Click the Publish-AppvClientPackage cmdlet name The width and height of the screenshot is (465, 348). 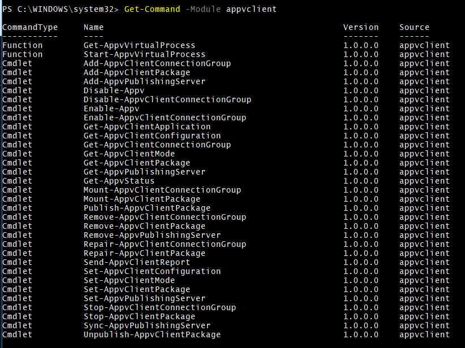(147, 208)
